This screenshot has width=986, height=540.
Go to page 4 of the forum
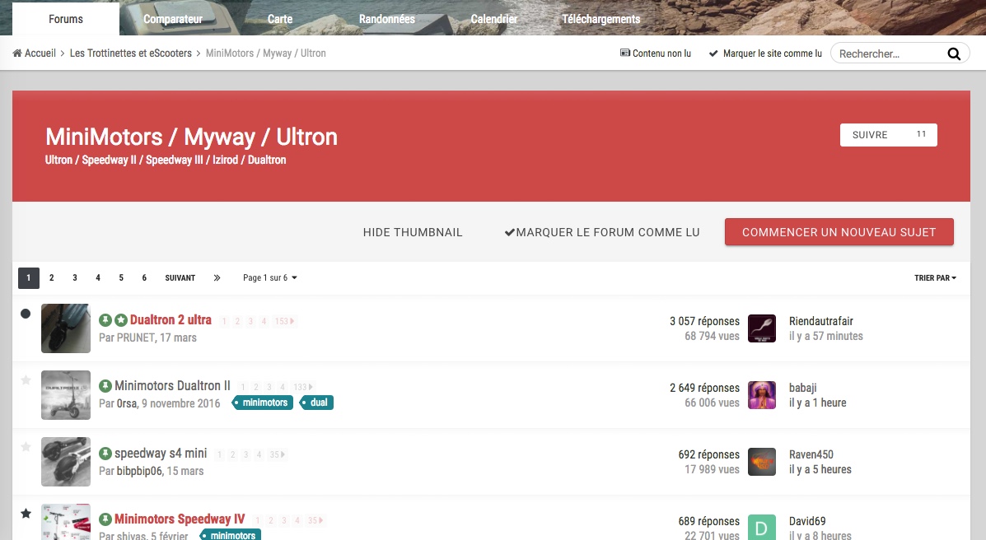(x=98, y=278)
